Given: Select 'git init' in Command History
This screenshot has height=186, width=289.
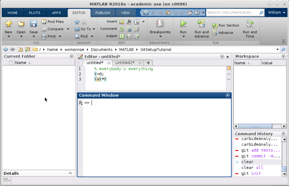Looking at the screenshot, I should [251, 173].
